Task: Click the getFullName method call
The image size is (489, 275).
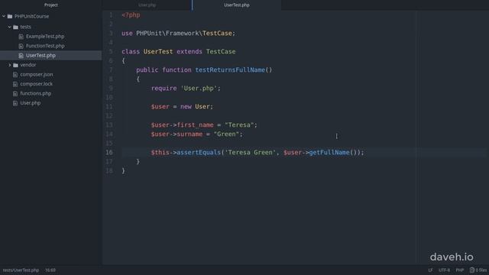Action: click(x=329, y=153)
